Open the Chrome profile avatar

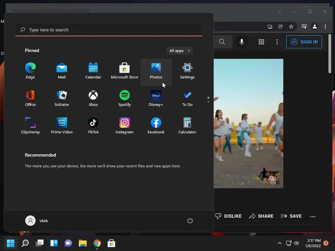pos(314,26)
